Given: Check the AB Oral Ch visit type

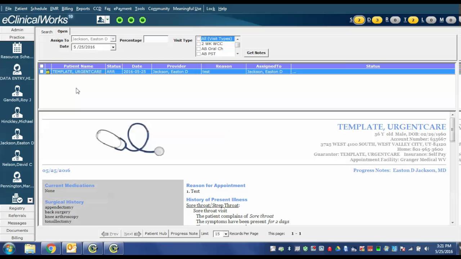Looking at the screenshot, I should pos(198,49).
